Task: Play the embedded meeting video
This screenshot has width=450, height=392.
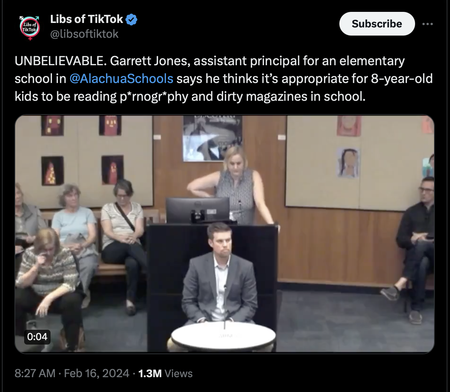Action: [x=225, y=234]
